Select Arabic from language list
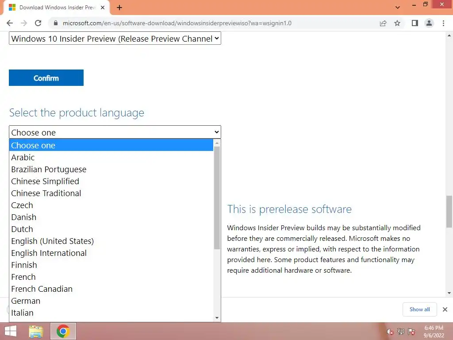453x340 pixels. [111, 157]
